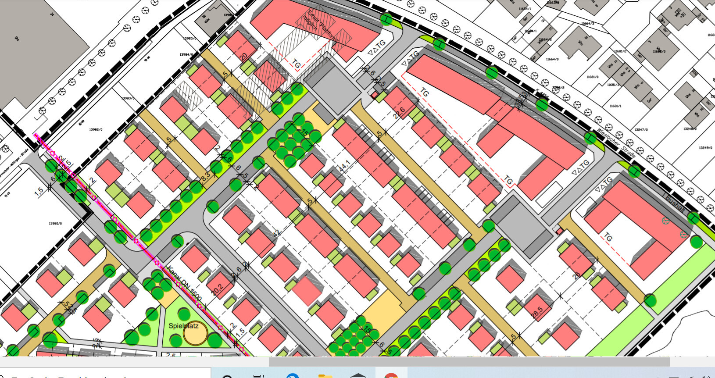Open File Explorer folder icon
Image resolution: width=715 pixels, height=378 pixels.
coord(325,376)
